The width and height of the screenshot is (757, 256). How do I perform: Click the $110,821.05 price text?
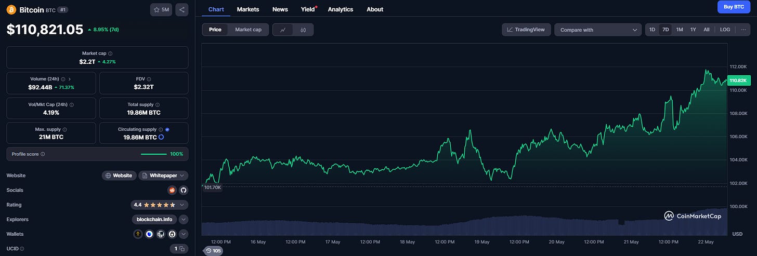pos(45,30)
